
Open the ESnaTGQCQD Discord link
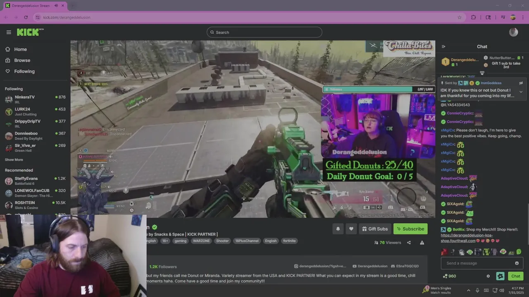pos(405,266)
